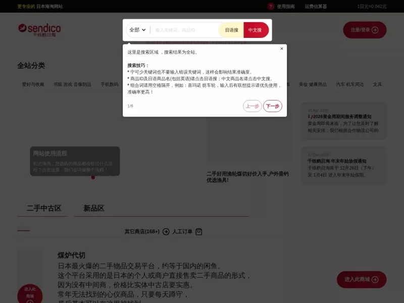Click the 日语搜 search button
This screenshot has height=303, width=404.
231,30
